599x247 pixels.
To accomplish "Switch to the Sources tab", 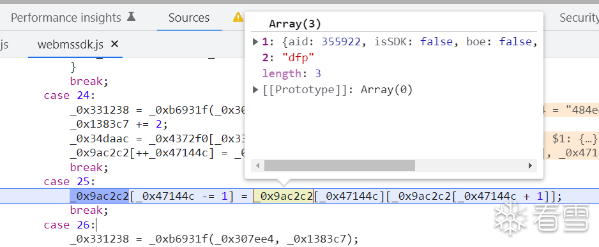I will pyautogui.click(x=189, y=18).
